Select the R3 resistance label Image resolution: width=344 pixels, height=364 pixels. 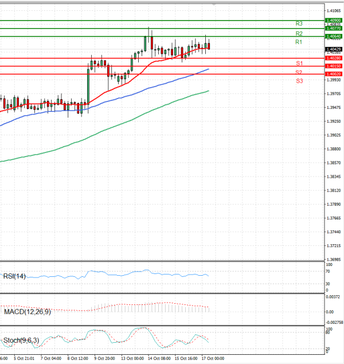click(x=299, y=24)
